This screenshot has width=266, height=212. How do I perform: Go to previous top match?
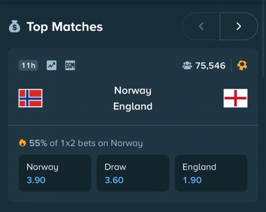[201, 27]
